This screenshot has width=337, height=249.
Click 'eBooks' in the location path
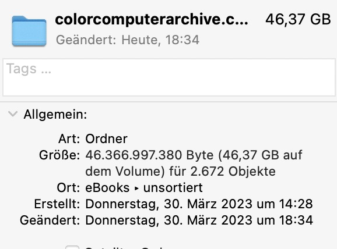(107, 188)
